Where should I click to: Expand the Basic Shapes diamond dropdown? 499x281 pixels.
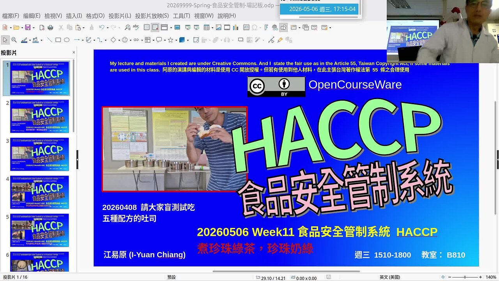(119, 40)
